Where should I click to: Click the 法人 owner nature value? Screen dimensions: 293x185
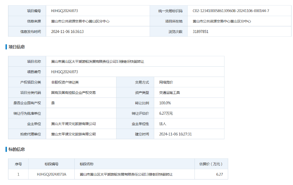click(x=163, y=124)
